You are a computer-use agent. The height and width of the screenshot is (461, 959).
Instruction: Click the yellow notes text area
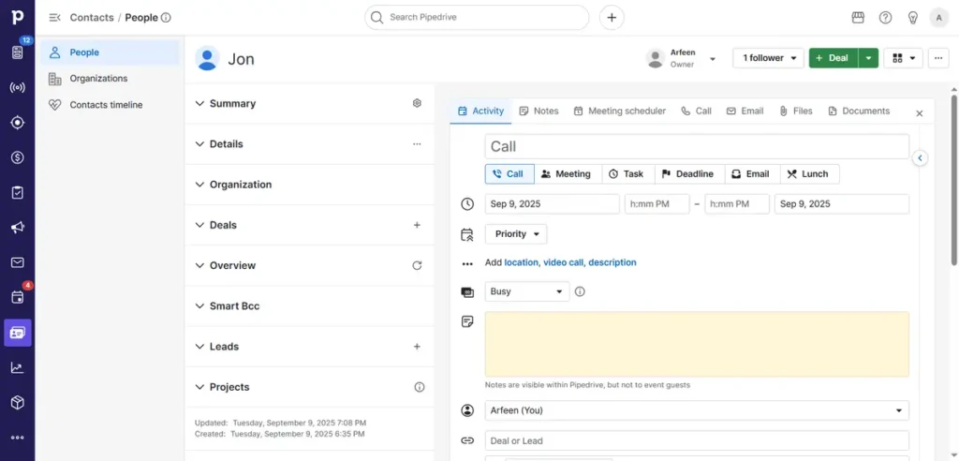pos(696,344)
